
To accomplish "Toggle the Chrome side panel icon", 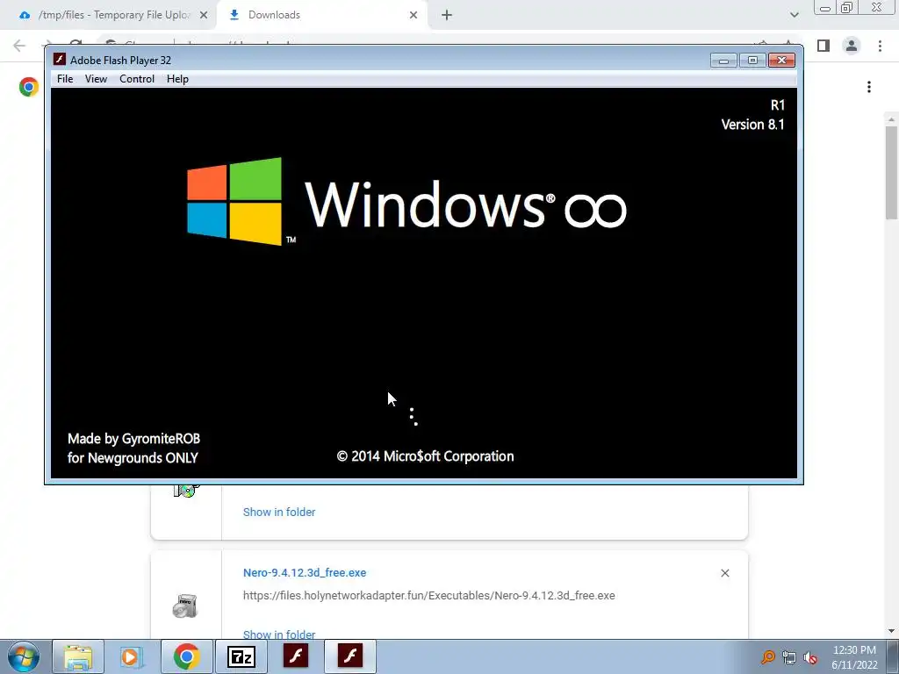I will click(823, 46).
